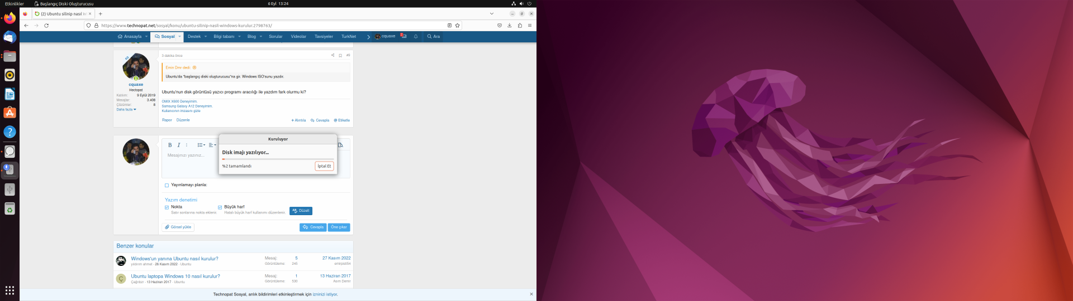The height and width of the screenshot is (301, 1073).
Task: Show applications grid in the dock
Action: [x=10, y=290]
